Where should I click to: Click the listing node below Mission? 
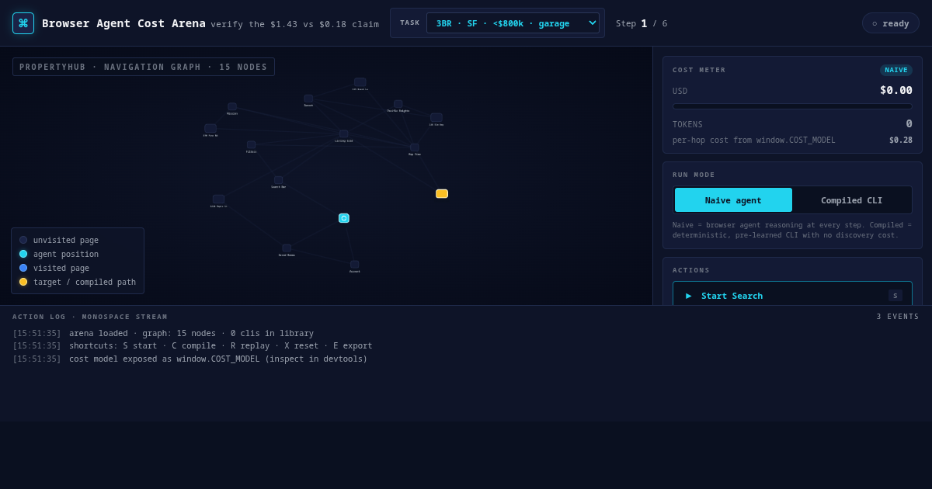[x=210, y=129]
